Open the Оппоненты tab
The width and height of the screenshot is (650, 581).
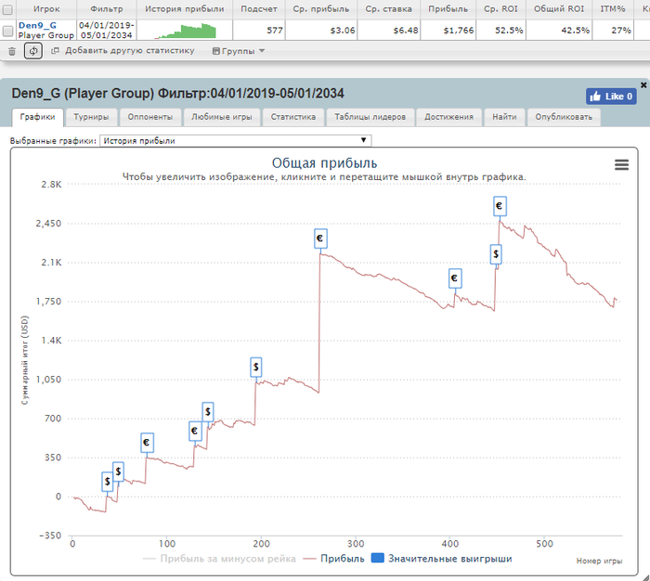[150, 117]
